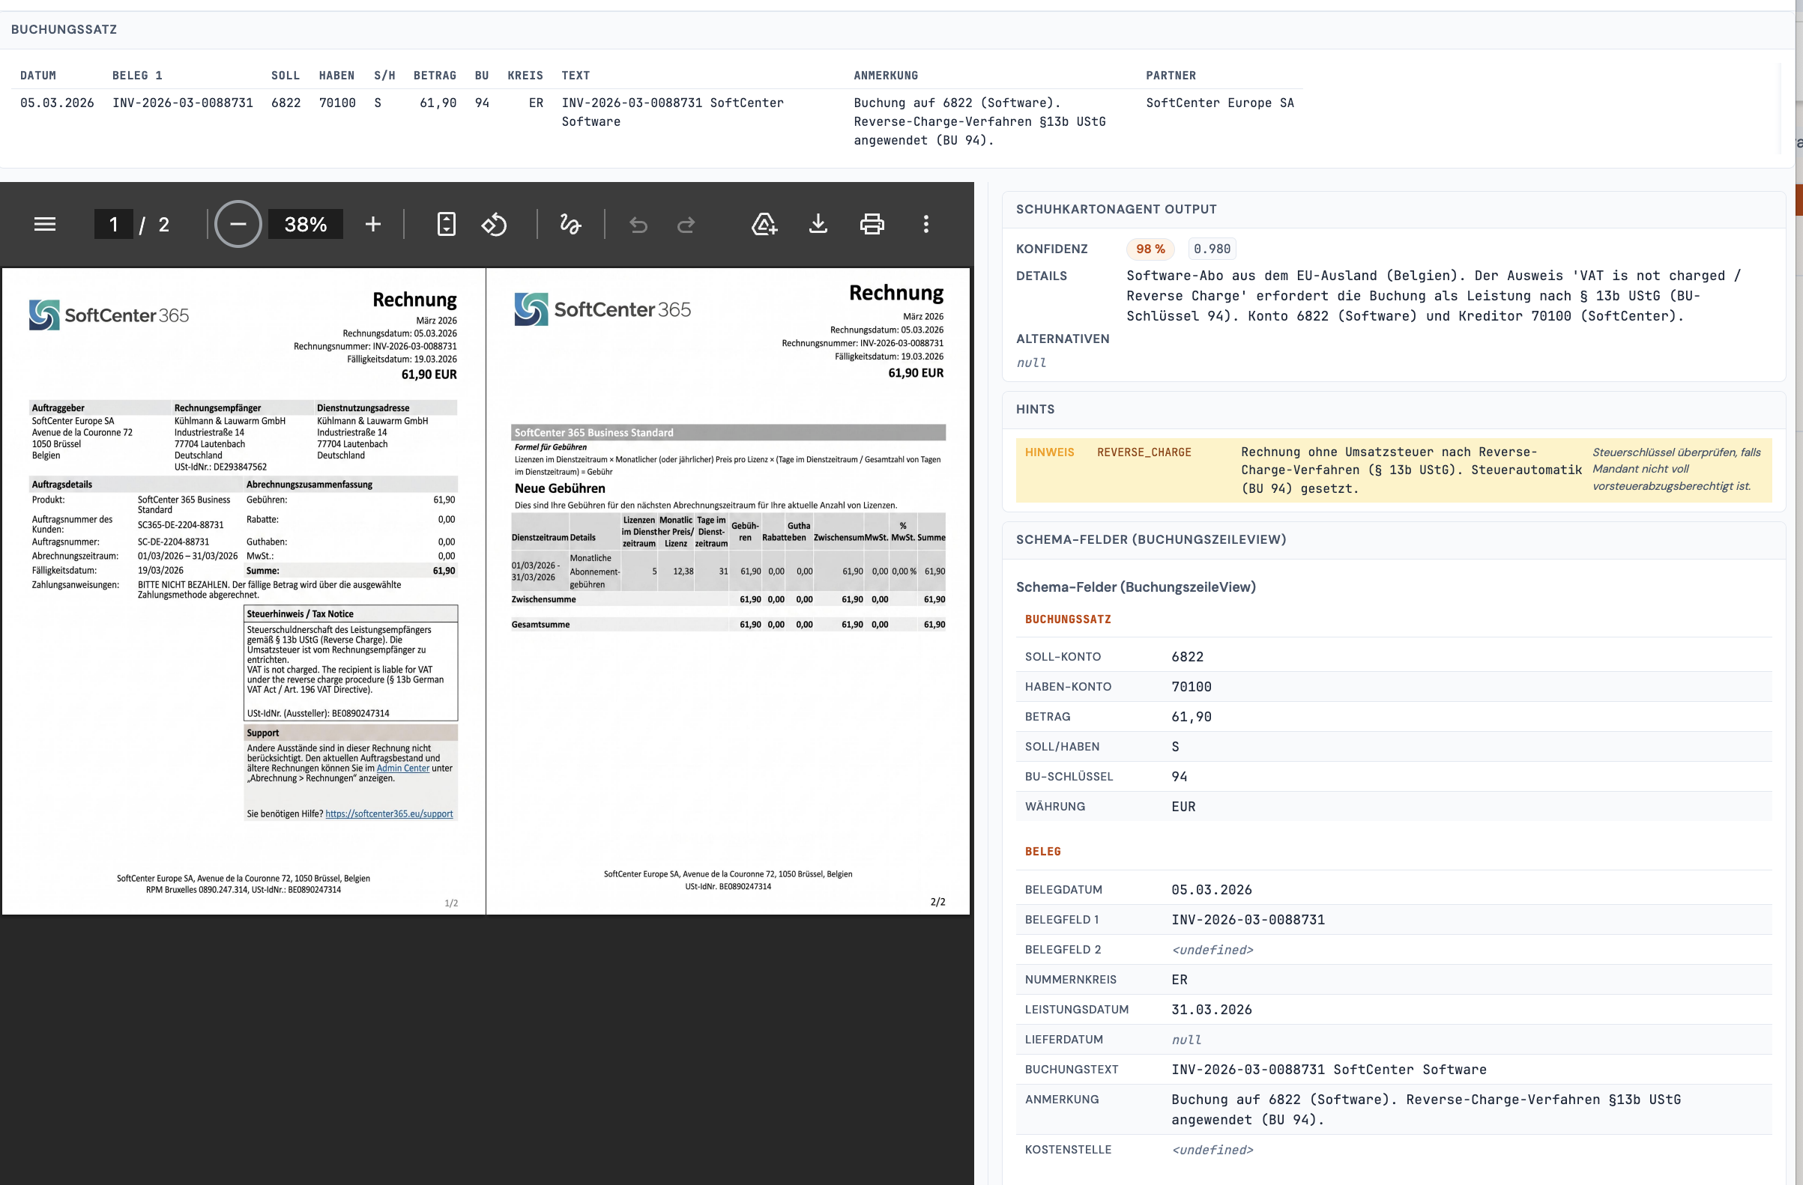Click the ANMERKUNG column header
This screenshot has height=1185, width=1803.
pyautogui.click(x=886, y=76)
